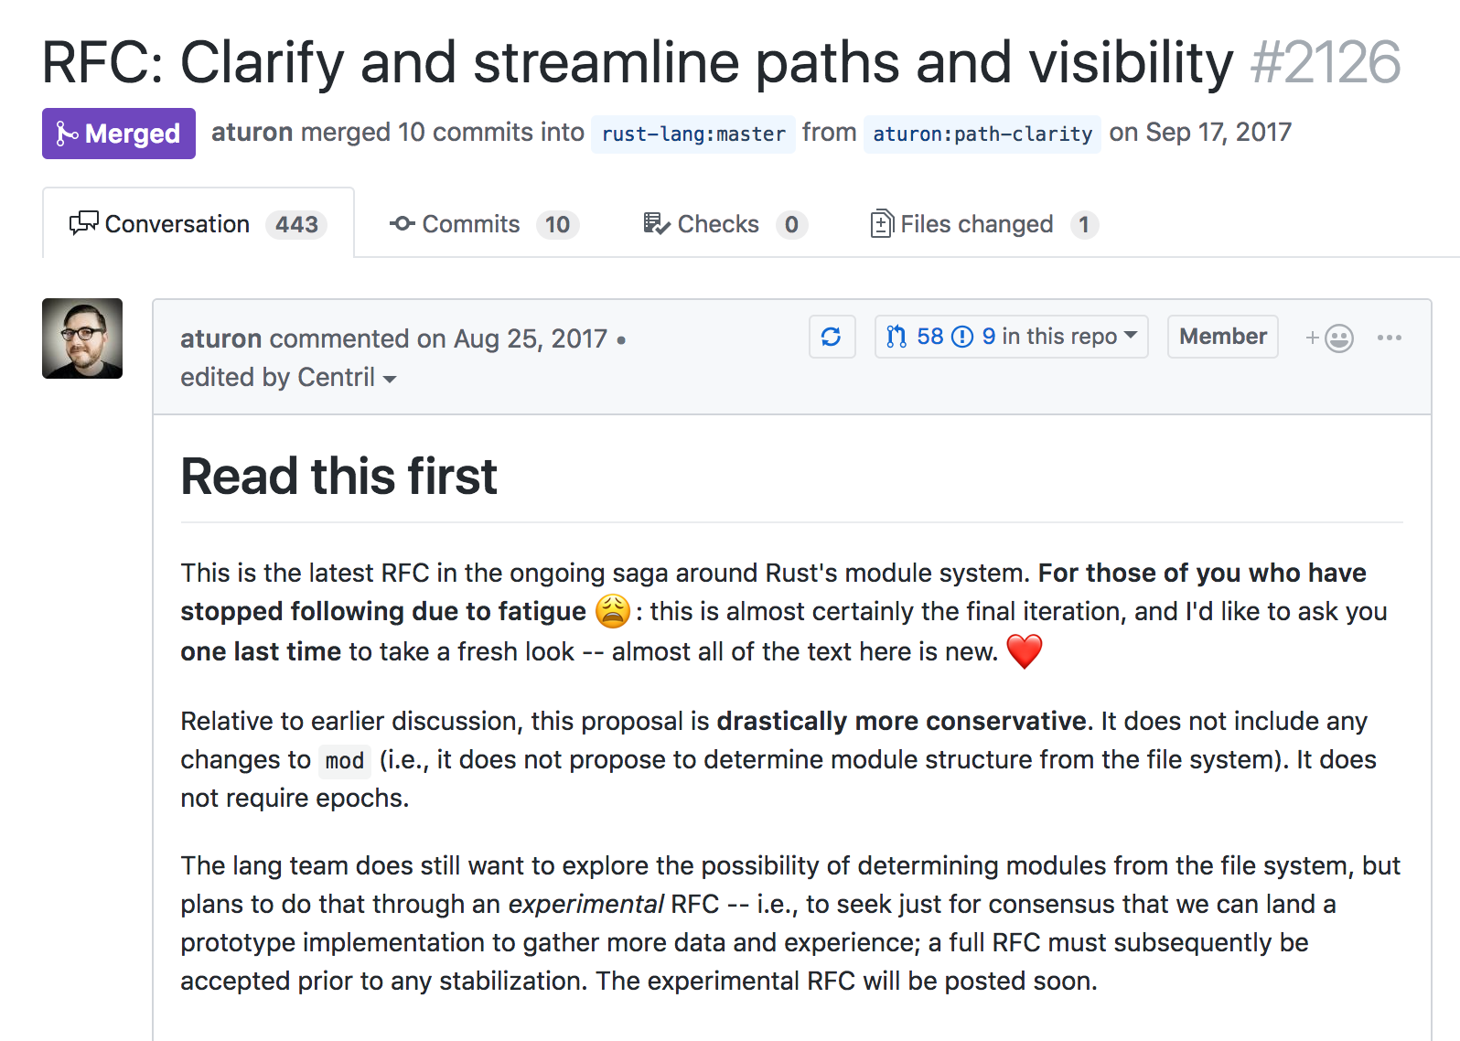Switch to the Files changed tab
Image resolution: width=1460 pixels, height=1041 pixels.
click(976, 224)
